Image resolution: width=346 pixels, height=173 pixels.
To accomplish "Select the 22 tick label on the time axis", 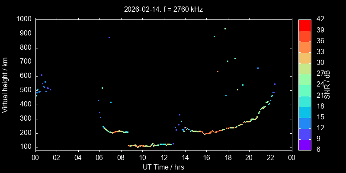I will [271, 157].
